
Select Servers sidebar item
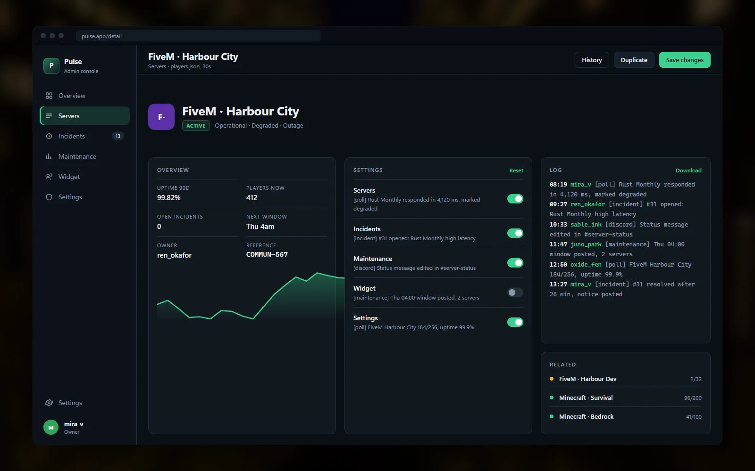pyautogui.click(x=85, y=116)
